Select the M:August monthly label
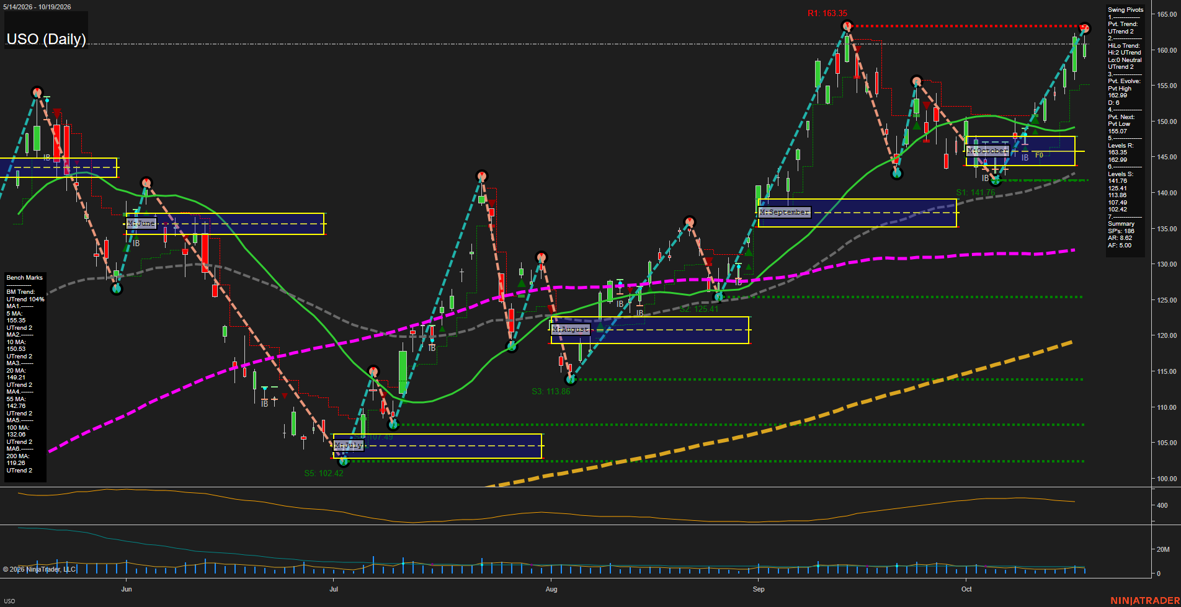 (571, 329)
